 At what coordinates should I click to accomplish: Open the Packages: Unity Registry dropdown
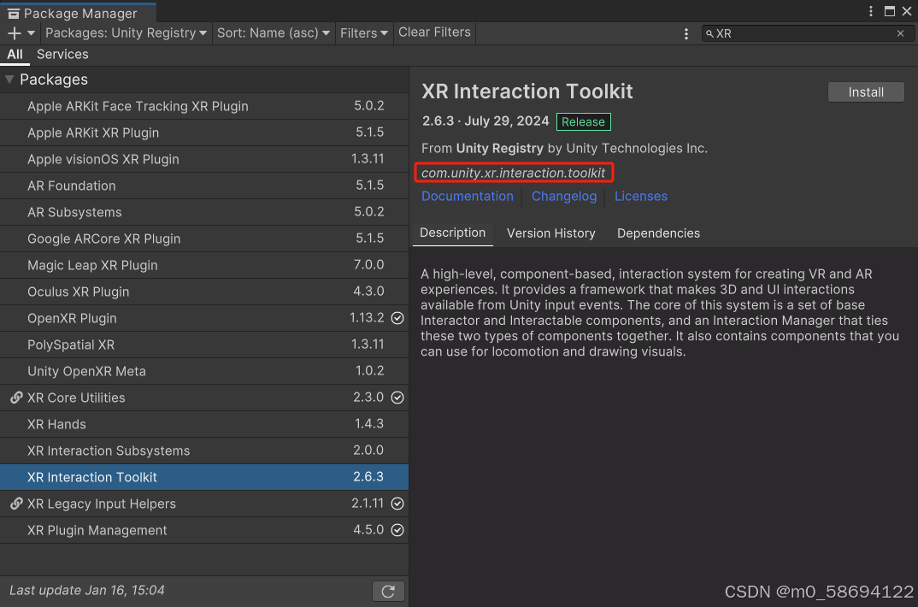(x=126, y=32)
